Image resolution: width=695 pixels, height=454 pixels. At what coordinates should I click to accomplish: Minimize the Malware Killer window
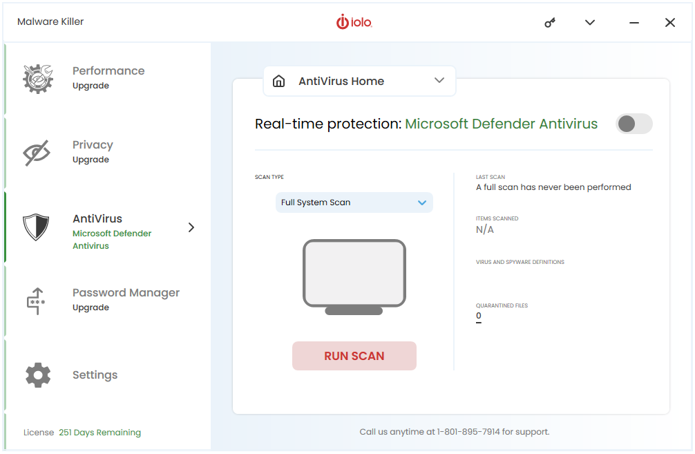click(634, 23)
